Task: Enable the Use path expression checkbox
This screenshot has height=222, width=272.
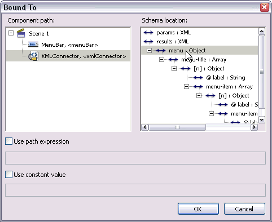Action: click(8, 141)
